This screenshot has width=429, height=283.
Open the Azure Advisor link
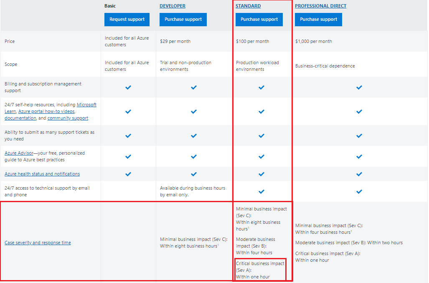coord(19,153)
